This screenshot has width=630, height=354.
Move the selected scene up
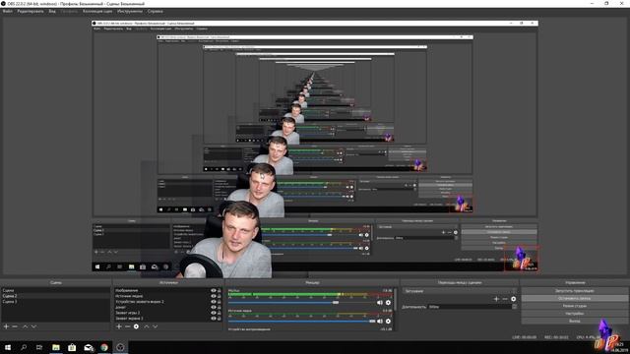pyautogui.click(x=25, y=326)
